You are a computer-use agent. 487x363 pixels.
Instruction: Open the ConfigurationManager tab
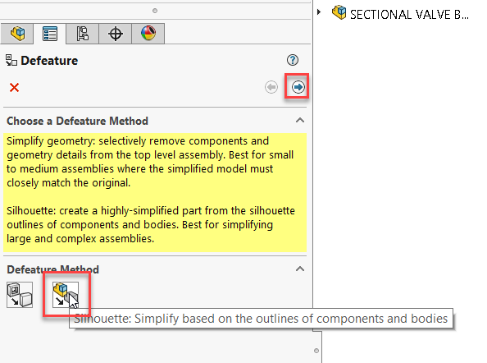point(83,34)
